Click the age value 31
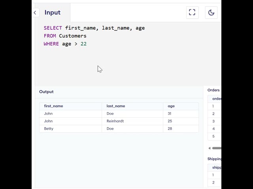Image resolution: width=253 pixels, height=189 pixels. click(x=170, y=114)
